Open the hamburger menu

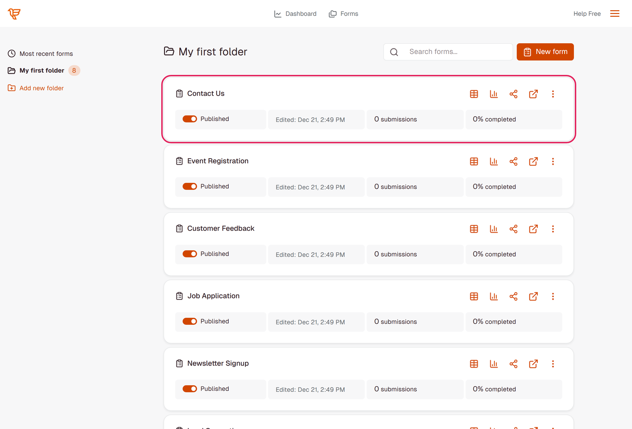[x=615, y=13]
